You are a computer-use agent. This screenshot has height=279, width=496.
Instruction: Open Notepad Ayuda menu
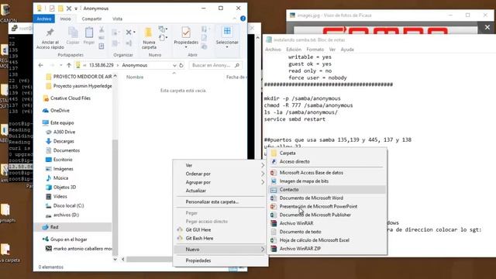click(347, 50)
